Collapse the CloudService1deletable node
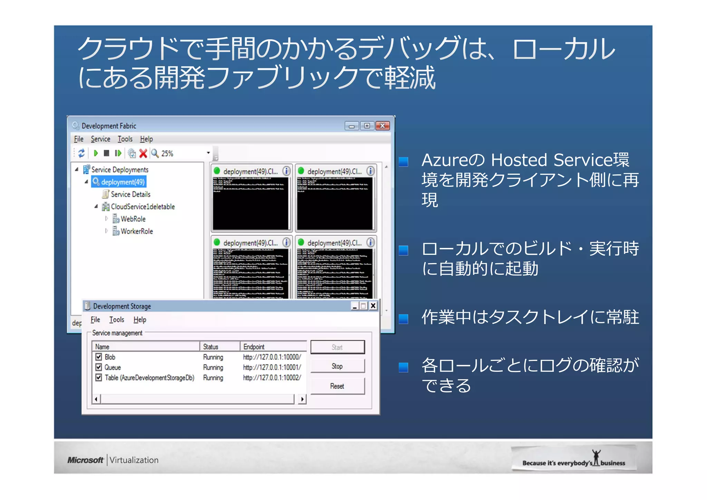Image resolution: width=707 pixels, height=500 pixels. [96, 206]
